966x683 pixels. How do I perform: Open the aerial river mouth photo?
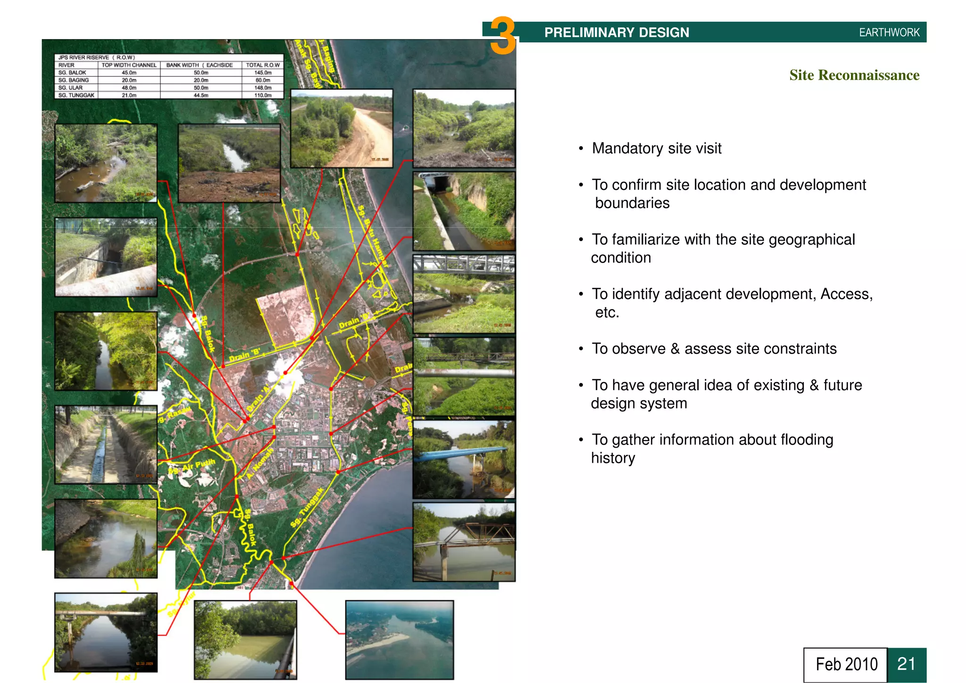tap(399, 639)
